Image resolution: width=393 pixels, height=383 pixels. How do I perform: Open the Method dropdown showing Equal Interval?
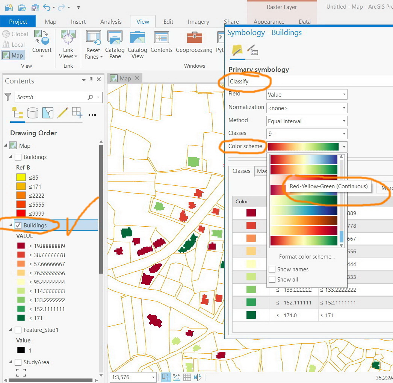(x=307, y=121)
